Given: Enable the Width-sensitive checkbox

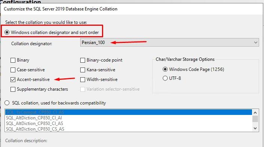Looking at the screenshot, I should tap(82, 79).
